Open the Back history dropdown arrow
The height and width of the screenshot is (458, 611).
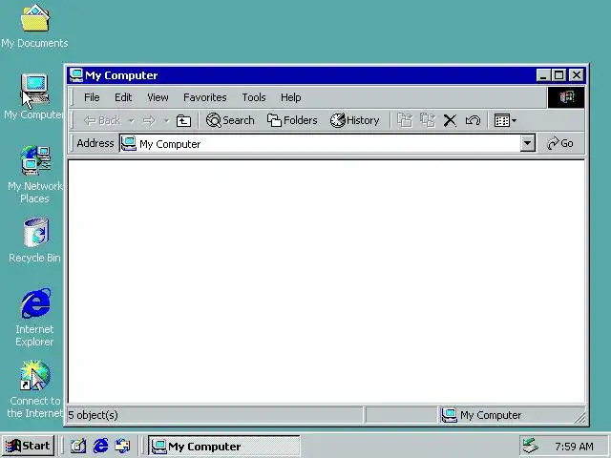coord(132,121)
